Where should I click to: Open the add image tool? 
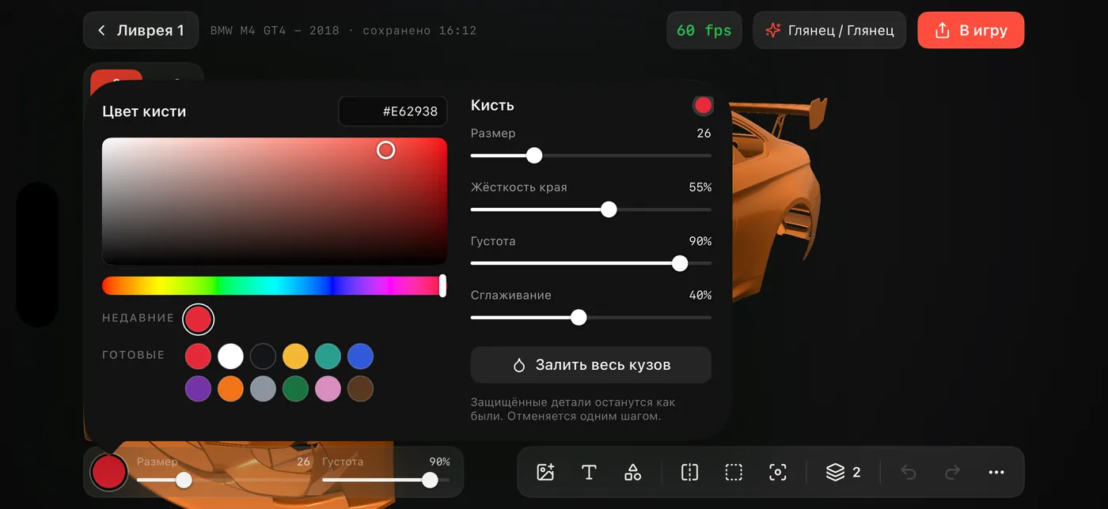pos(545,473)
